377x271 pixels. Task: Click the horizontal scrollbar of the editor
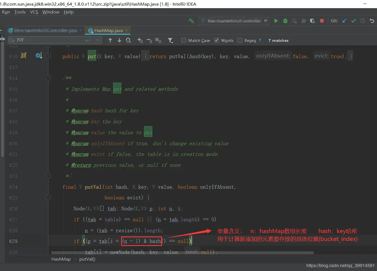pyautogui.click(x=182, y=253)
